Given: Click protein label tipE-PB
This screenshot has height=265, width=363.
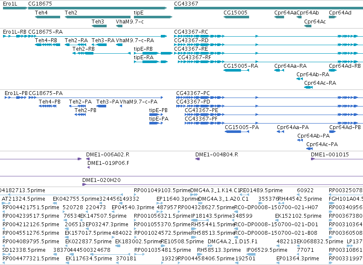Looking at the screenshot, I should click(158, 110).
